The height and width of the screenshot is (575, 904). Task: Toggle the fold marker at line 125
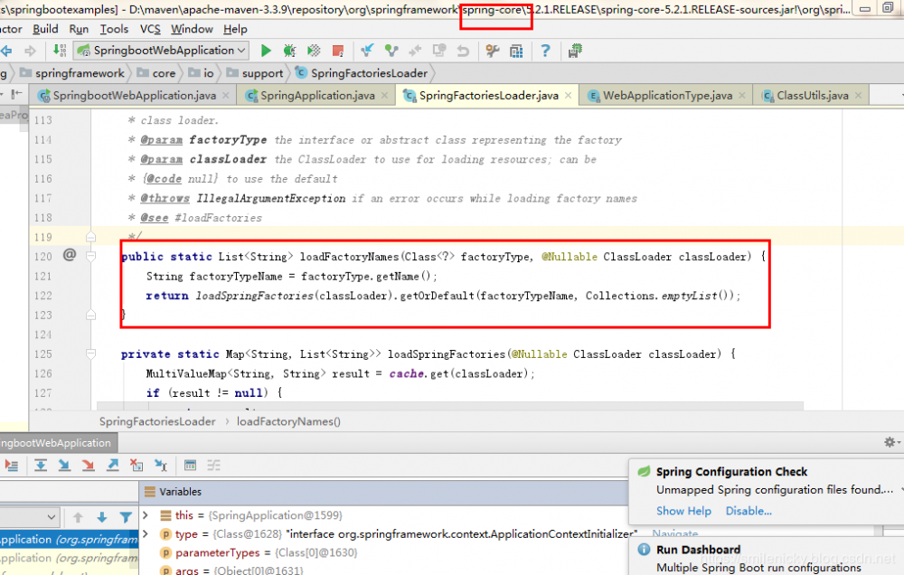point(90,353)
